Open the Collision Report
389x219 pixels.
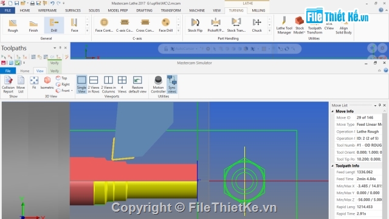[8, 85]
